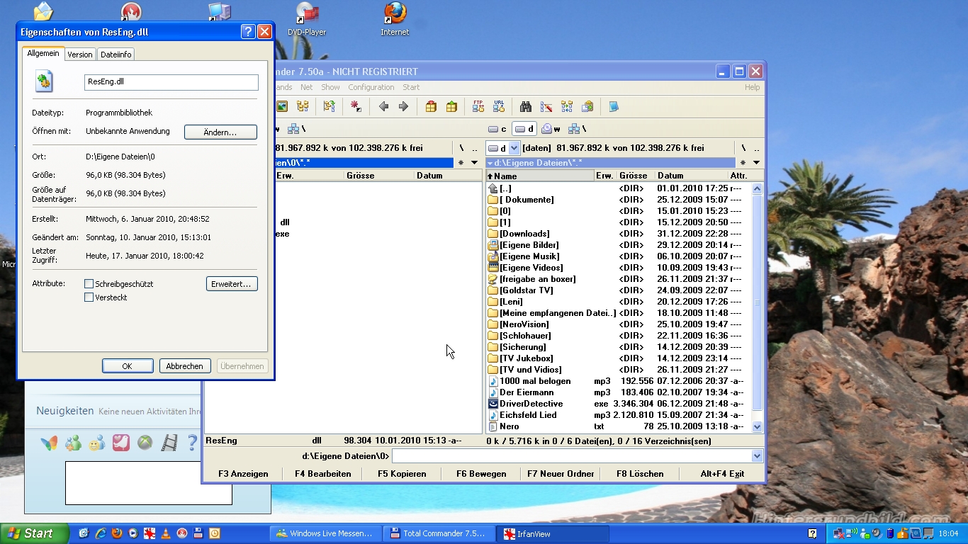Click the FTP connect toolbar icon
968x544 pixels.
[478, 107]
